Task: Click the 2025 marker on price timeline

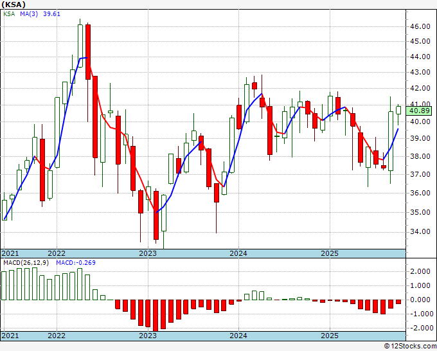Action: pyautogui.click(x=330, y=253)
